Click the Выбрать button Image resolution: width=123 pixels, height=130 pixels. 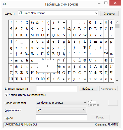tap(88, 89)
